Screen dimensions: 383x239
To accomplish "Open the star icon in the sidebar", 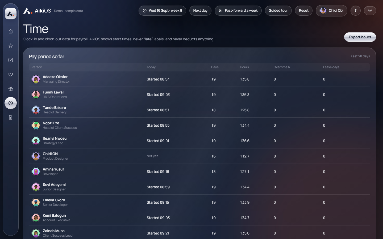I will [x=11, y=46].
